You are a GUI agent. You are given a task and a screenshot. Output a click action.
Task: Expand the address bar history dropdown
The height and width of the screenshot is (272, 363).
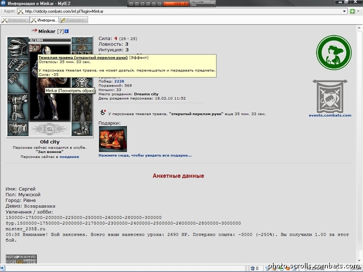click(x=344, y=11)
